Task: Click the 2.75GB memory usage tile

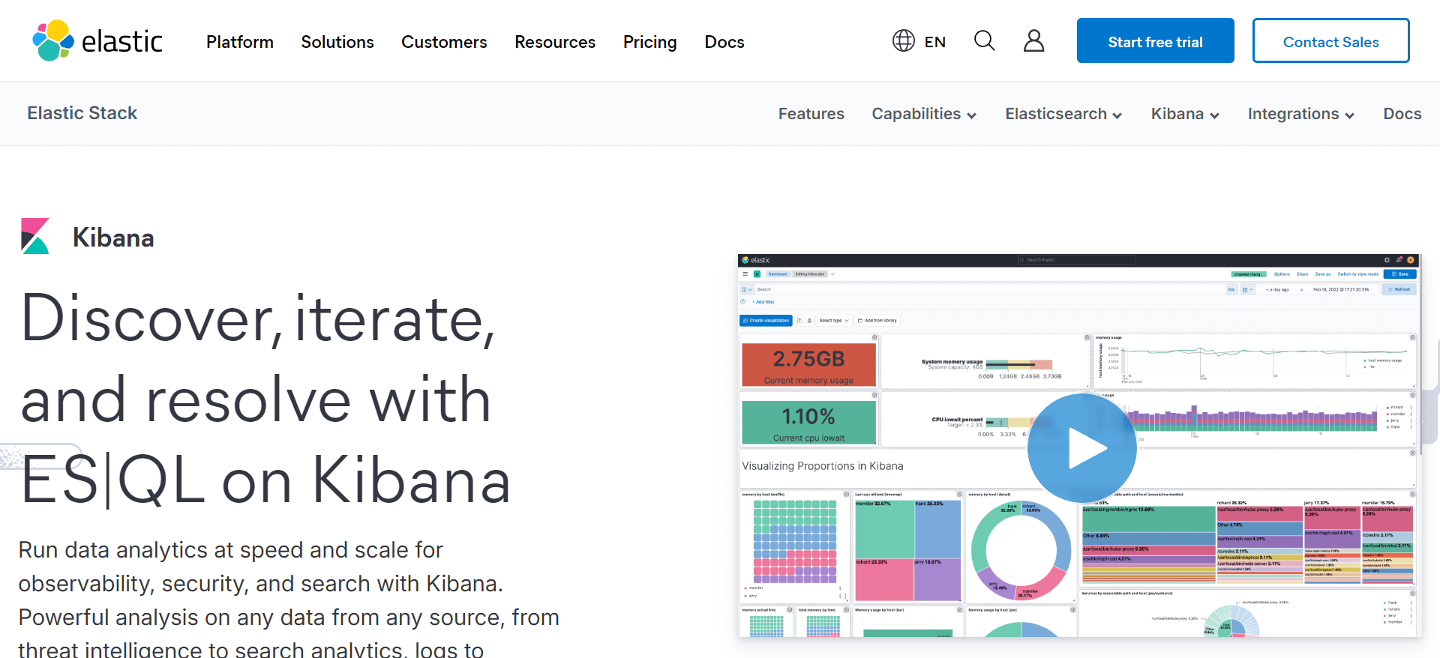Action: [808, 364]
